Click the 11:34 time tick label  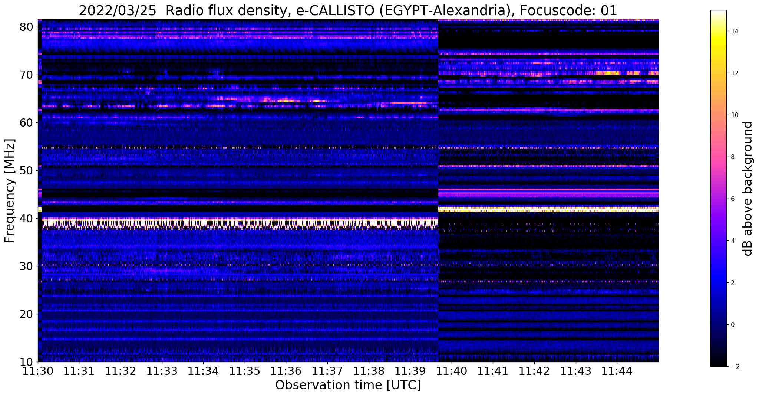pos(204,371)
